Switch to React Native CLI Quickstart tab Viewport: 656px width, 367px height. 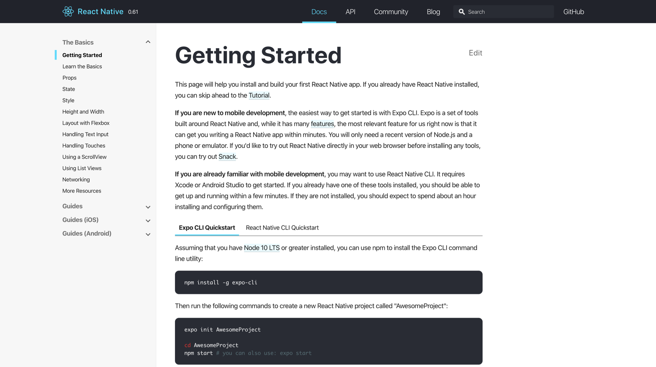pos(282,227)
